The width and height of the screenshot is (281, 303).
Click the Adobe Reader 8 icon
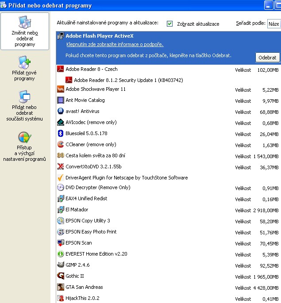point(61,69)
